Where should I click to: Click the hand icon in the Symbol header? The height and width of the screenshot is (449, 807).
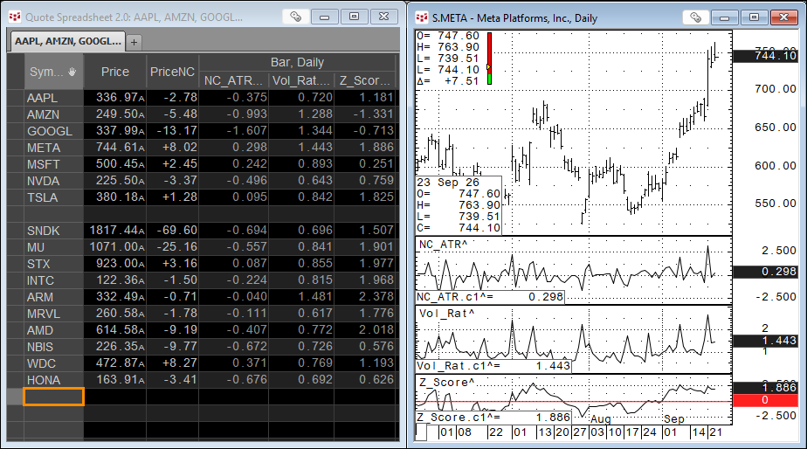pyautogui.click(x=72, y=72)
